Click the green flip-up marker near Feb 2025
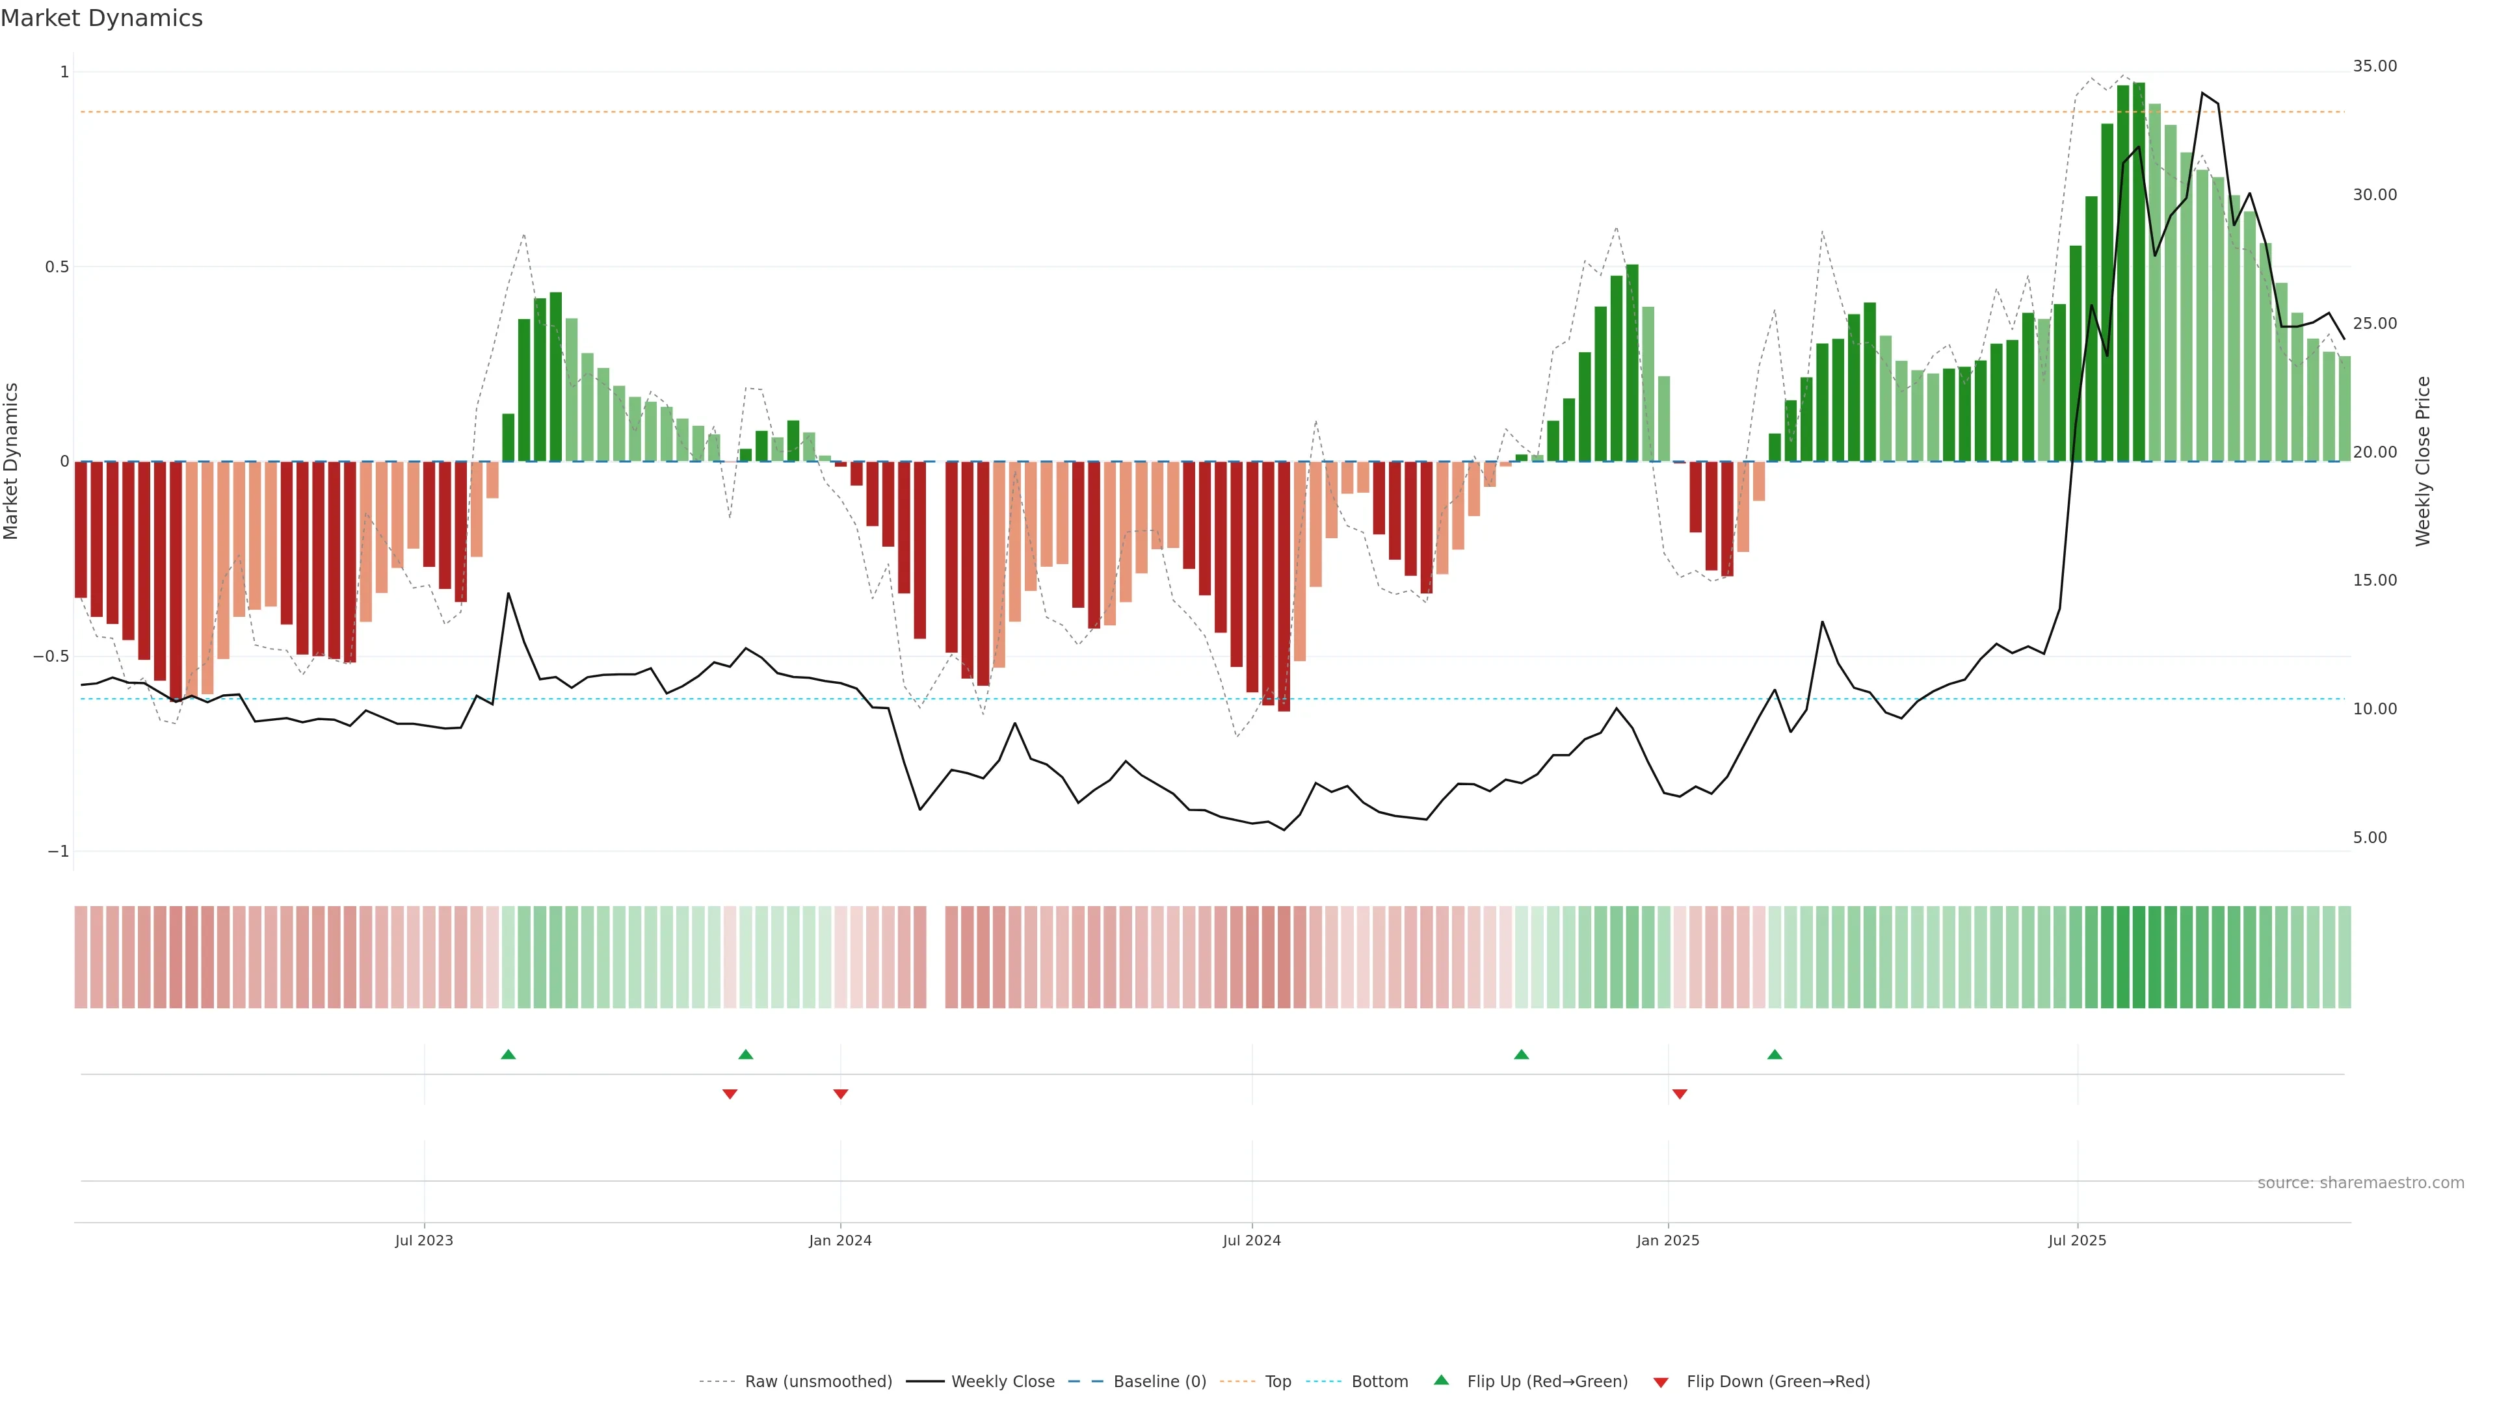The height and width of the screenshot is (1404, 2497). tap(1774, 1054)
